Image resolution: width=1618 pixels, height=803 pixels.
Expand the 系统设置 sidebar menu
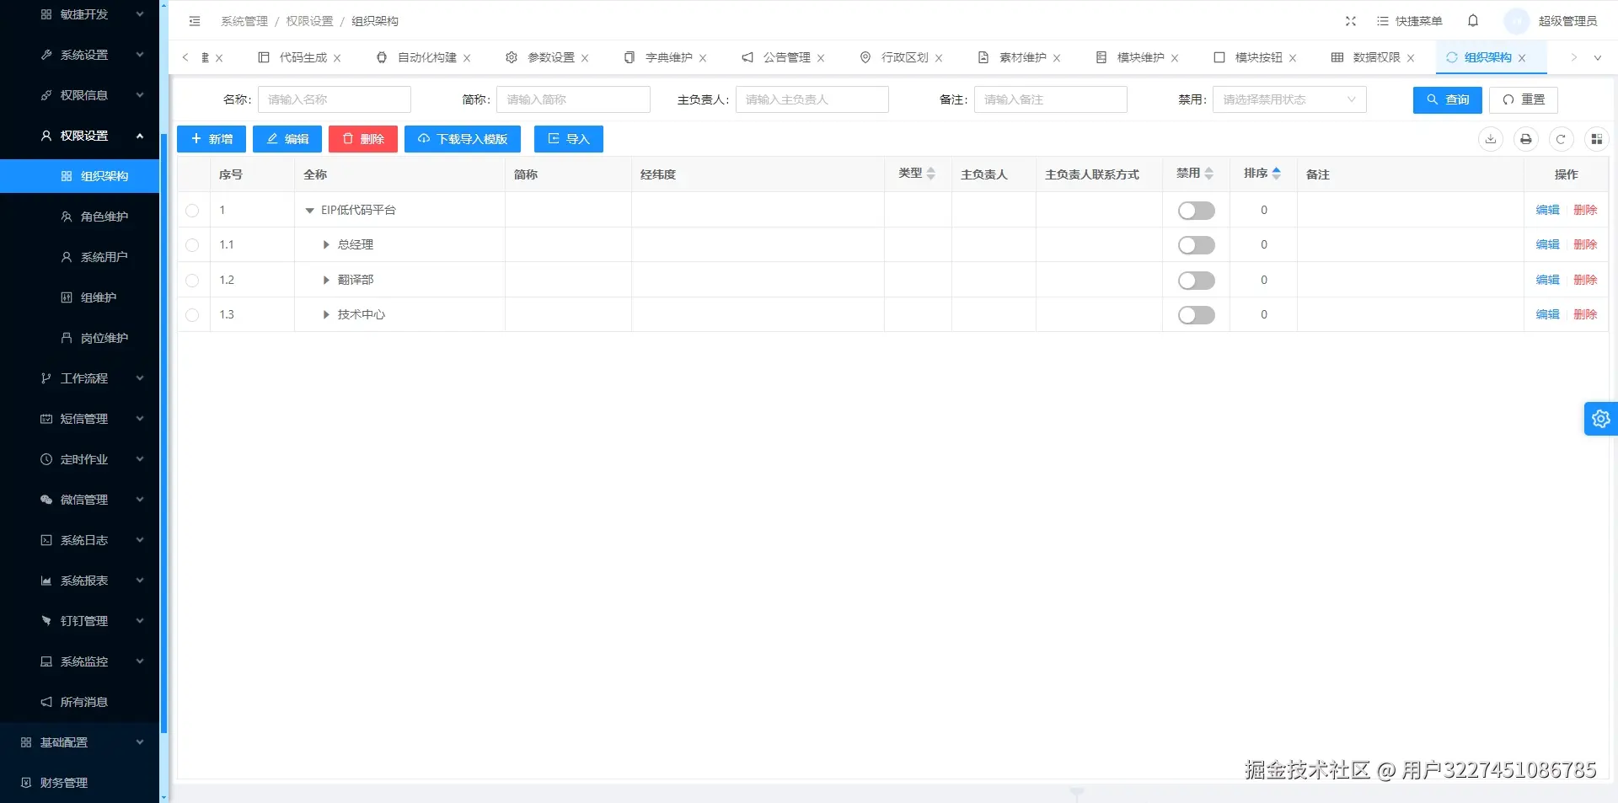coord(80,55)
